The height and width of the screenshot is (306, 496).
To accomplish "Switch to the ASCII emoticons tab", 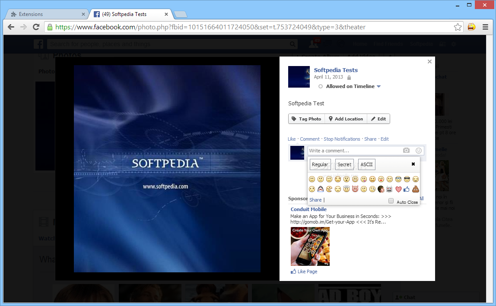I will (x=367, y=164).
